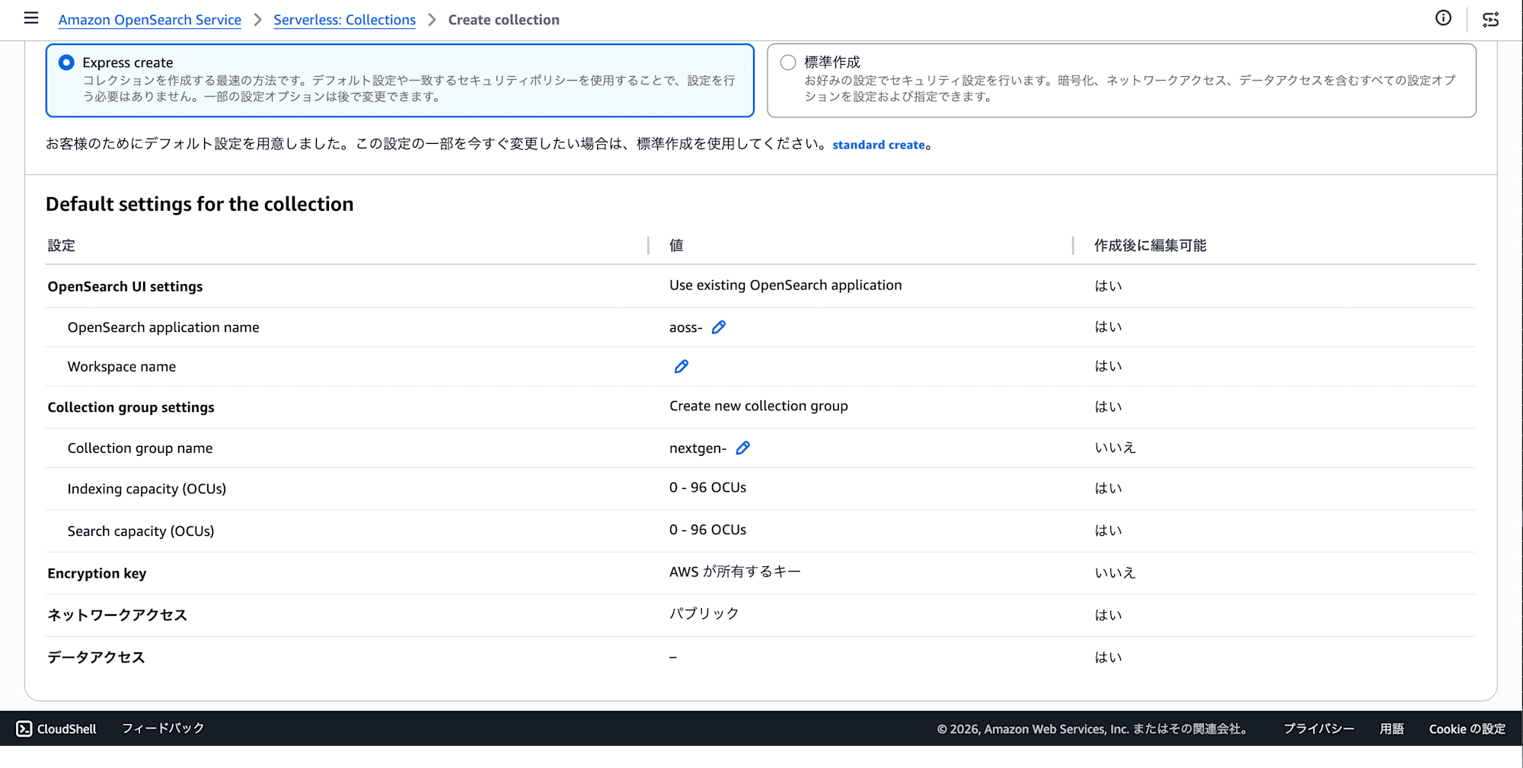
Task: Click the Default settings for the collection heading
Action: [x=200, y=204]
